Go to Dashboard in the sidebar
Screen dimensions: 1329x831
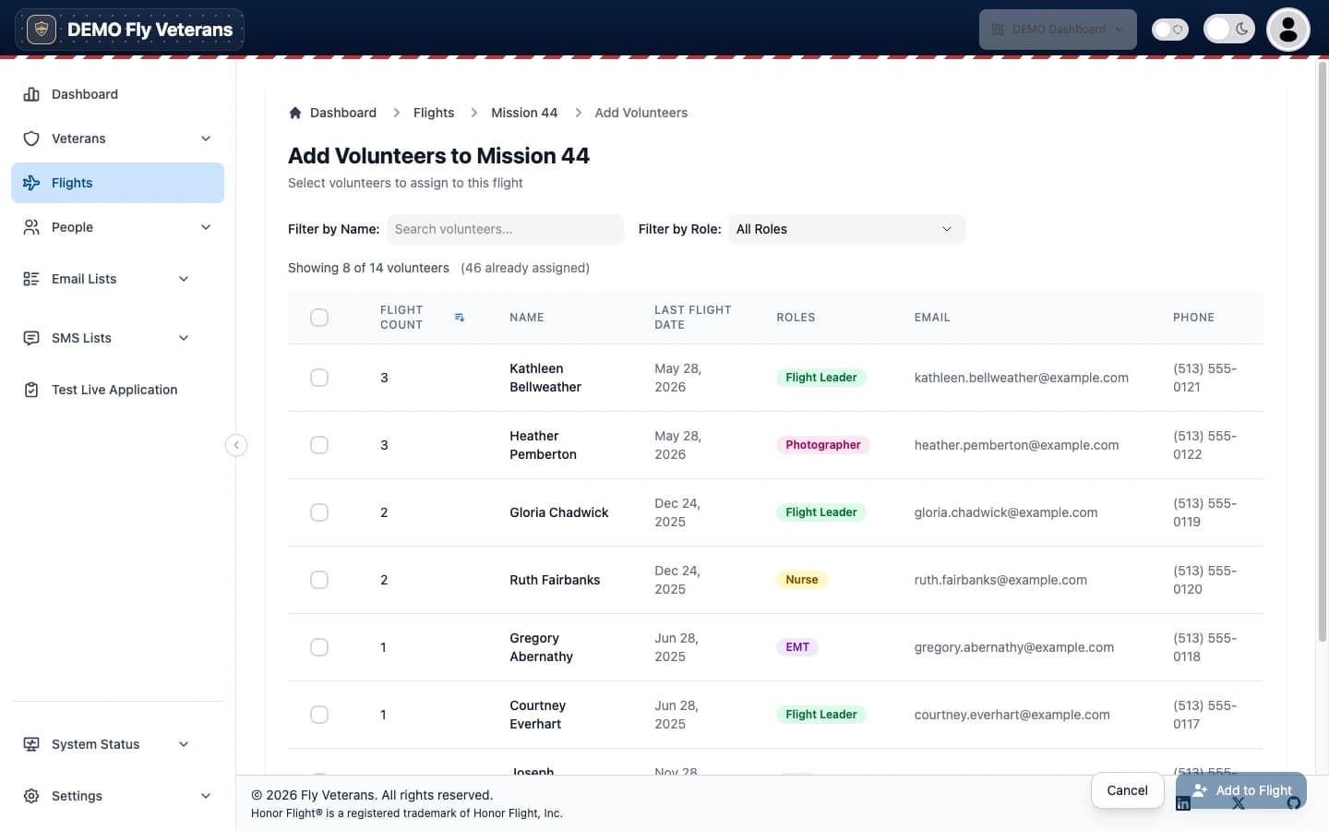[117, 94]
